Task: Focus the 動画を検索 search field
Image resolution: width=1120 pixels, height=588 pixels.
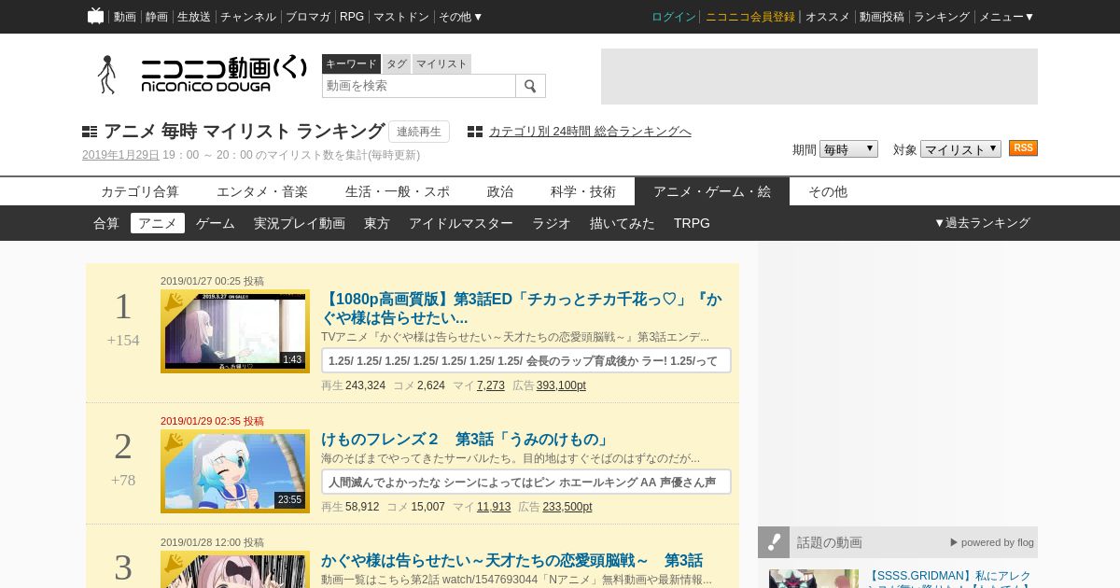Action: point(419,86)
